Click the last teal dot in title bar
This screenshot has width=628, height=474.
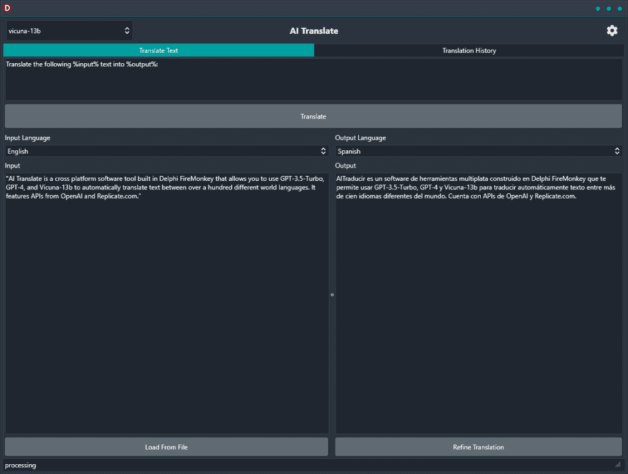pyautogui.click(x=619, y=9)
